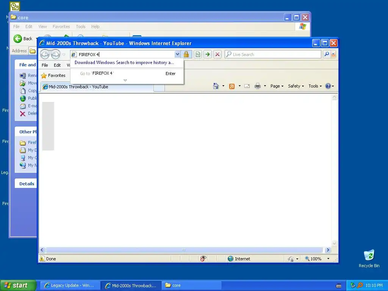The height and width of the screenshot is (291, 388).
Task: Click the gold padlock security report icon
Action: point(186,54)
